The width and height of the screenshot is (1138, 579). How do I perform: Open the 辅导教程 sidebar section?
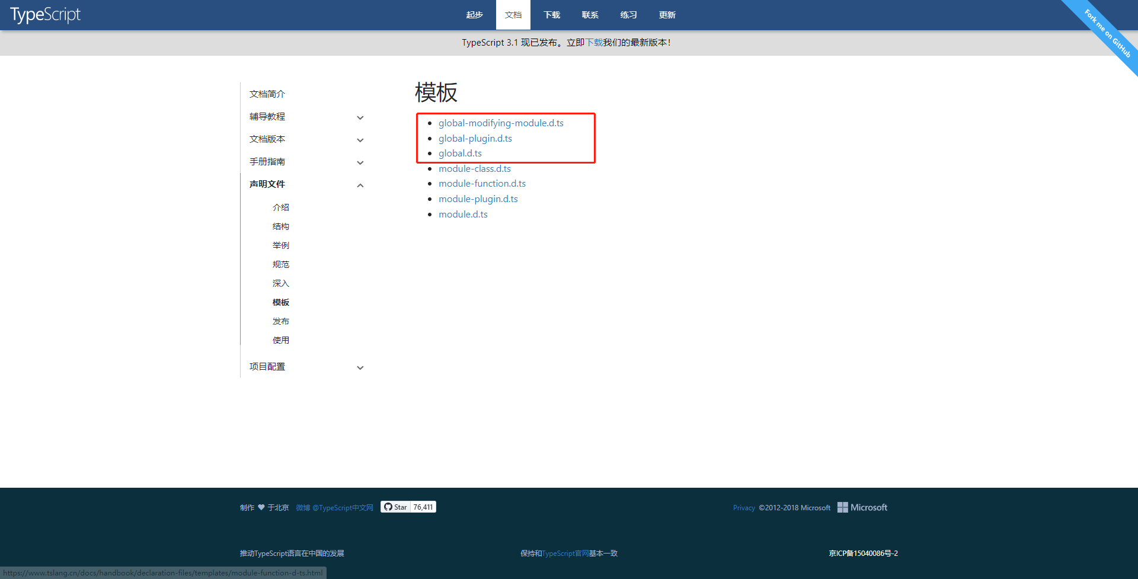click(x=267, y=117)
